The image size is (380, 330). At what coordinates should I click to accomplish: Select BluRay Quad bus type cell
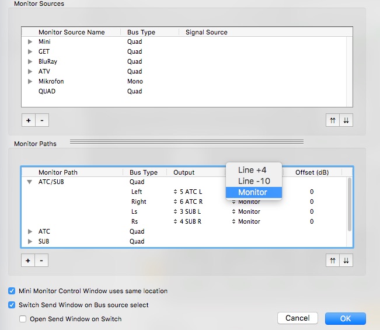[x=134, y=61]
